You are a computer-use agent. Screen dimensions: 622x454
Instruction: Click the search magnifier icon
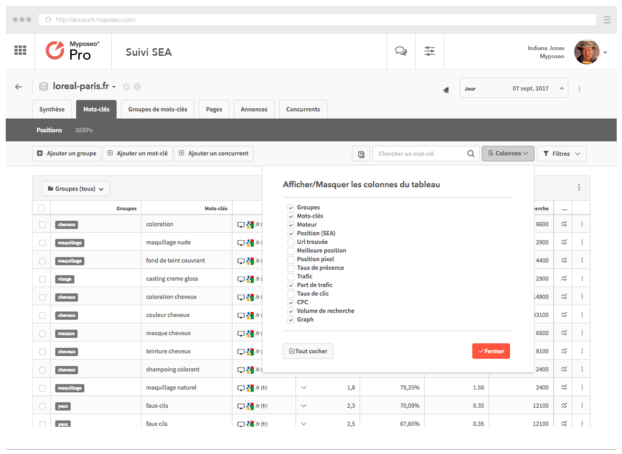[471, 154]
